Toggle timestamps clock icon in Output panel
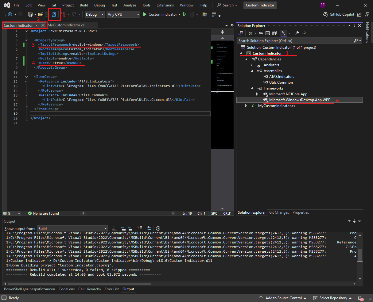The width and height of the screenshot is (373, 302). click(x=158, y=228)
